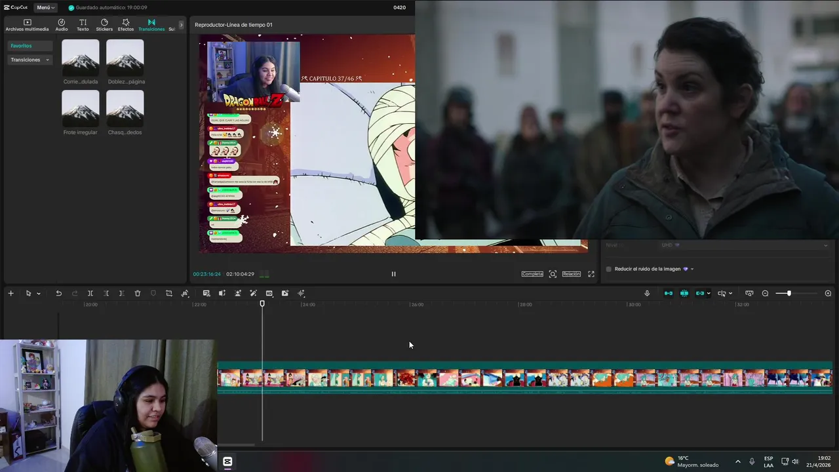This screenshot has width=839, height=472.
Task: Click the timeline fit-to-view icon
Action: pyautogui.click(x=749, y=293)
